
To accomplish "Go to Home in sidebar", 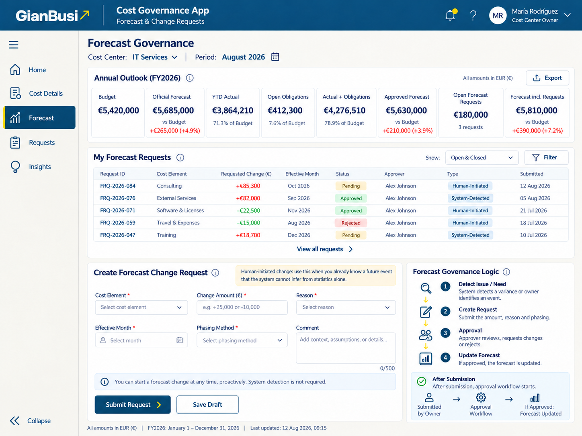I will point(39,70).
